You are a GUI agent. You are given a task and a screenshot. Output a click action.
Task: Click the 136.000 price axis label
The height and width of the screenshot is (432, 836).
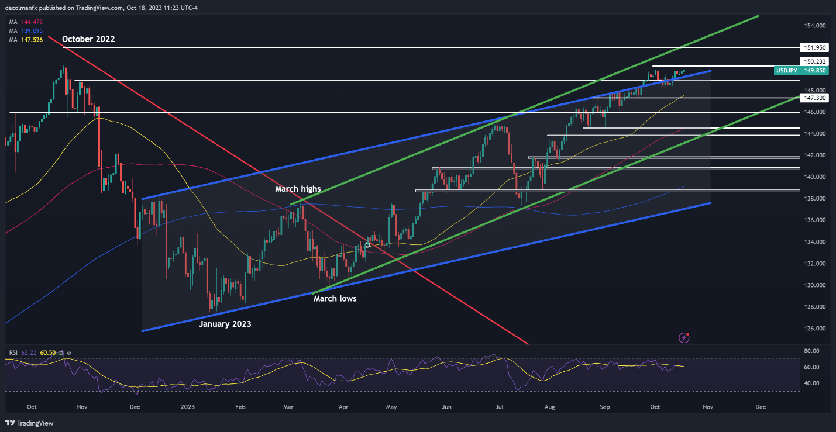click(815, 220)
